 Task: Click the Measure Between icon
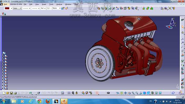tap(69, 93)
